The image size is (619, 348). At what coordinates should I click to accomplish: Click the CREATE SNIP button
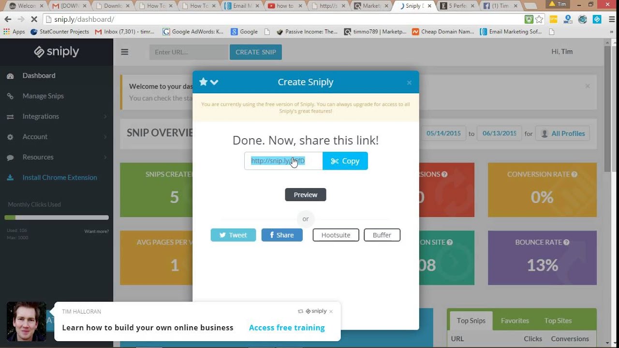point(256,52)
